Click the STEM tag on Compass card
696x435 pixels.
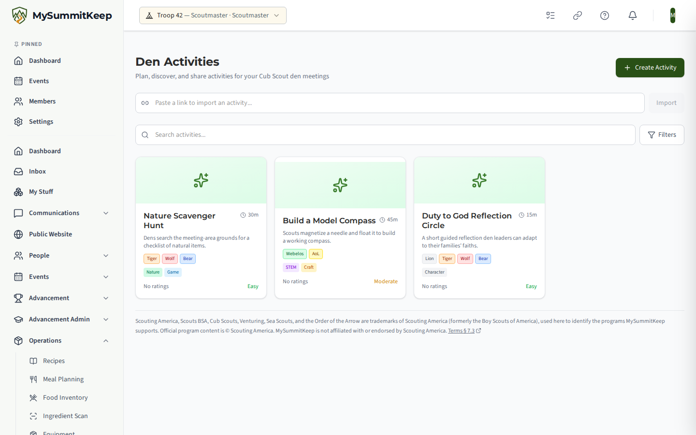[x=291, y=267]
